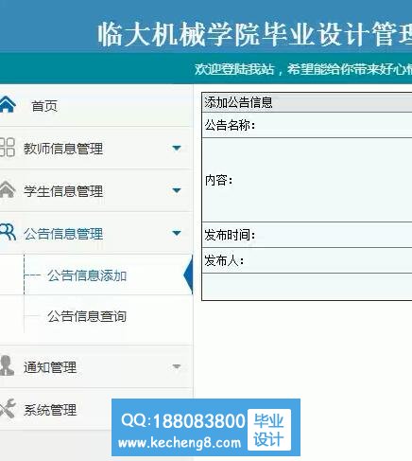Expand the 教师信息管理 dropdown arrow
This screenshot has height=461, width=412.
pyautogui.click(x=177, y=148)
